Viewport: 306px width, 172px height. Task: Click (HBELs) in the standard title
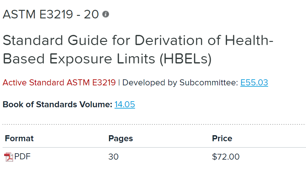click(x=186, y=59)
